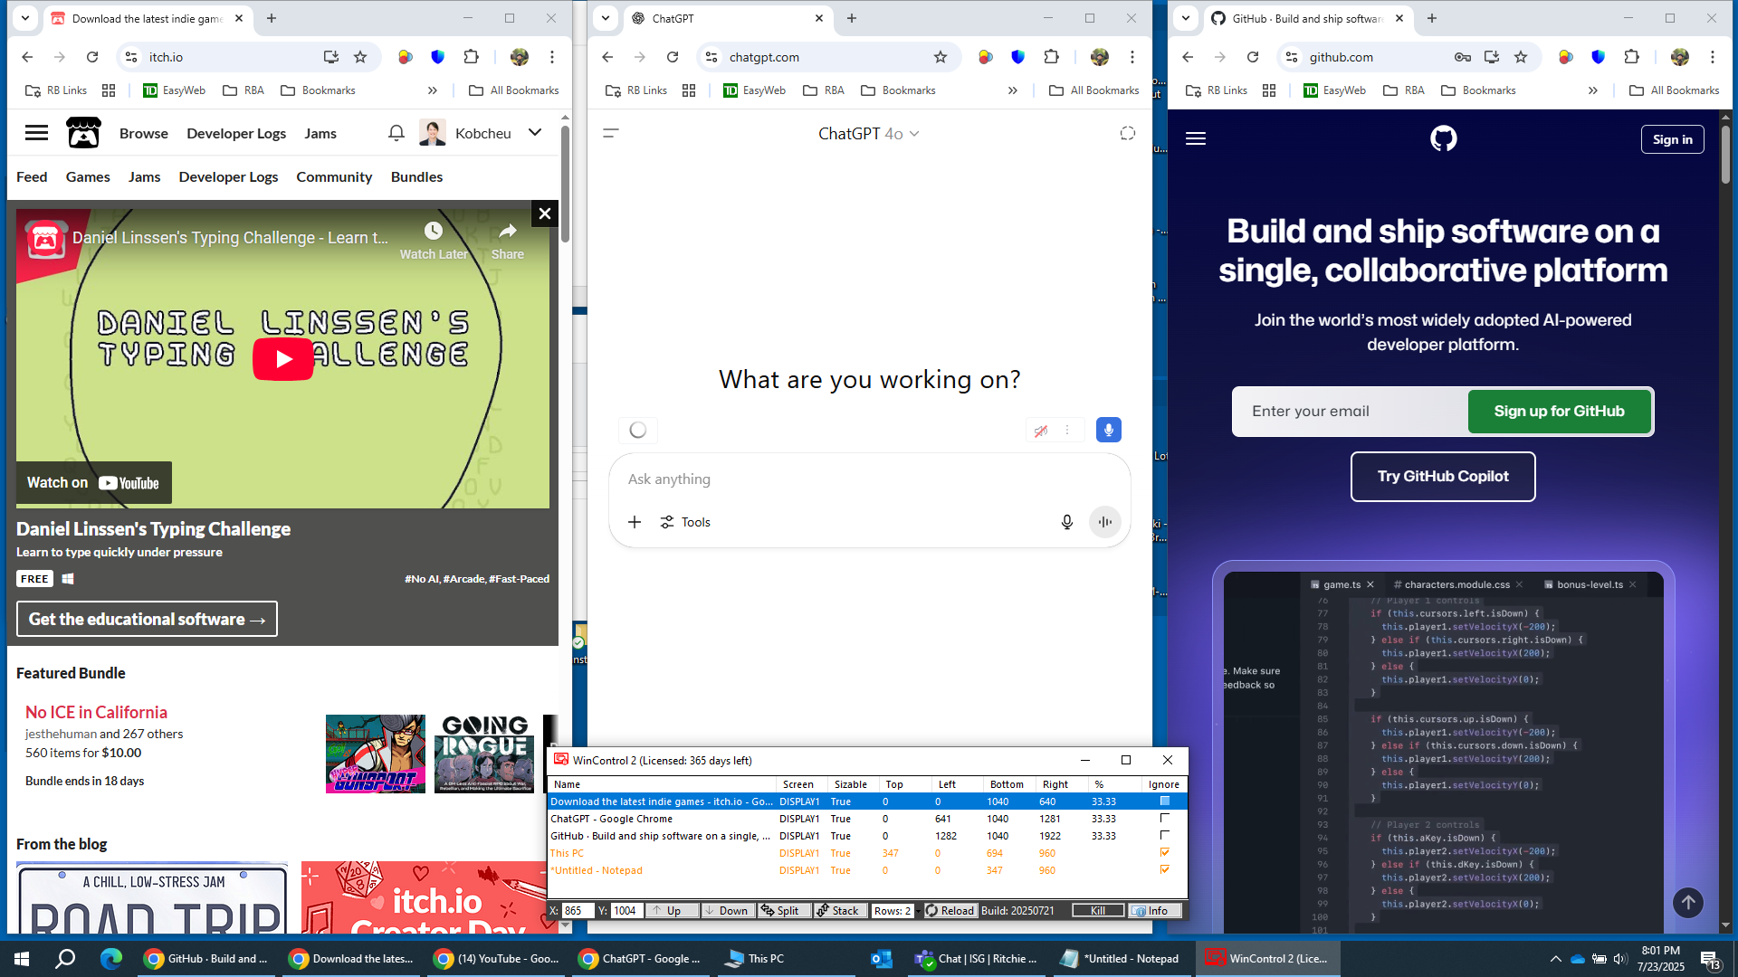Viewport: 1738px width, 977px height.
Task: Open the No ICE in California bundle link
Action: click(96, 713)
